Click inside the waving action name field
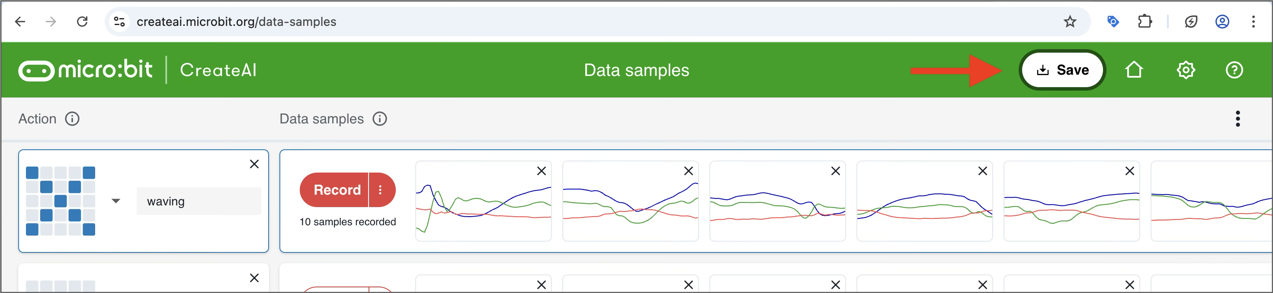This screenshot has height=293, width=1273. pyautogui.click(x=198, y=201)
